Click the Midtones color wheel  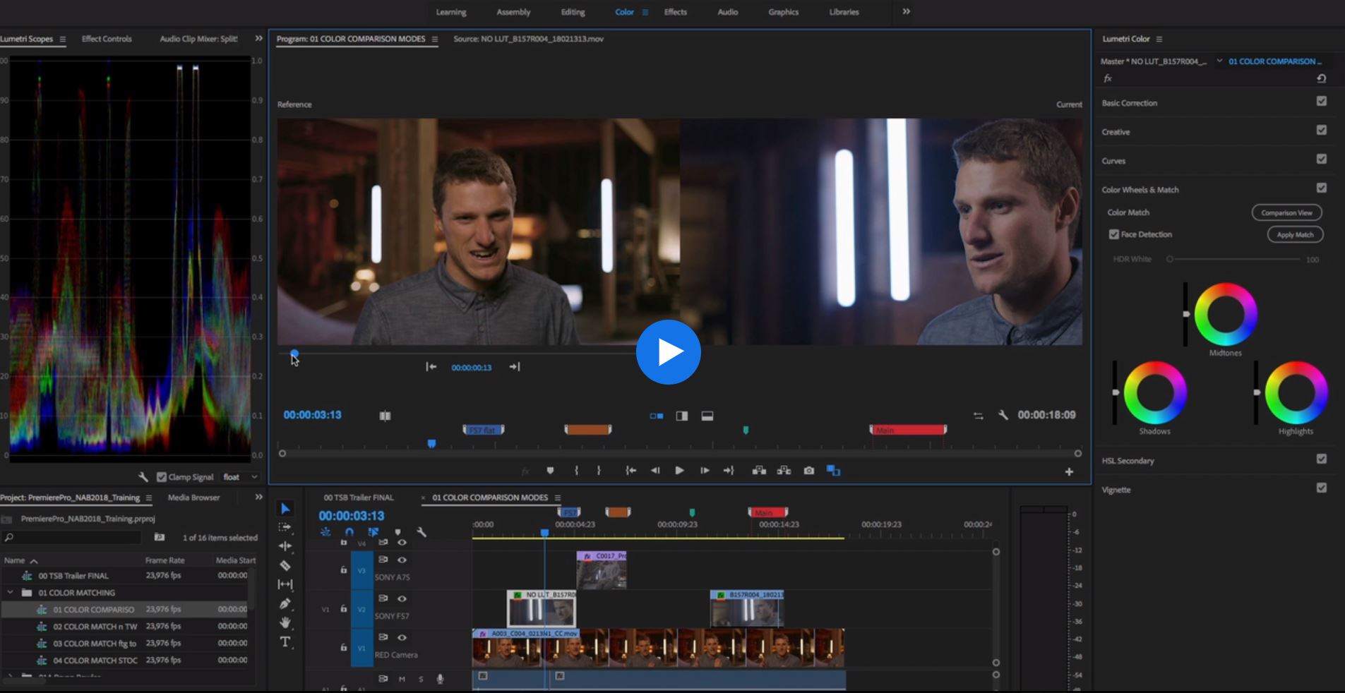click(x=1226, y=315)
